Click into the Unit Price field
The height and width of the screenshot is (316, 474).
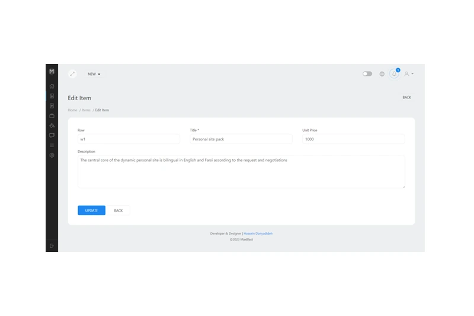pos(353,139)
